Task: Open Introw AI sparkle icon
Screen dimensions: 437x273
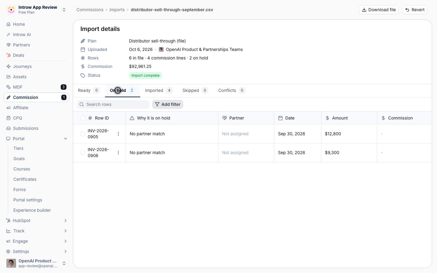Action: point(8,35)
